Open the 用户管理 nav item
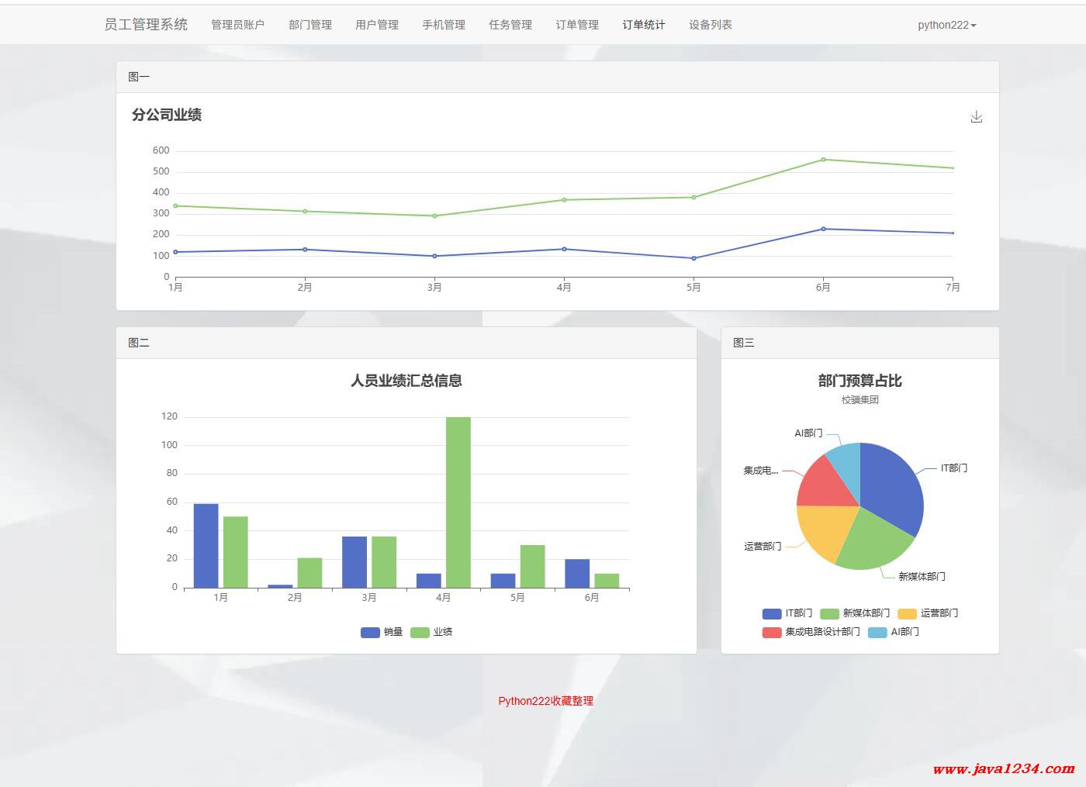1086x787 pixels. pos(376,25)
